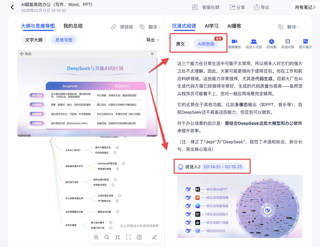
Task: Go back using the top-left arrow
Action: tap(12, 7)
